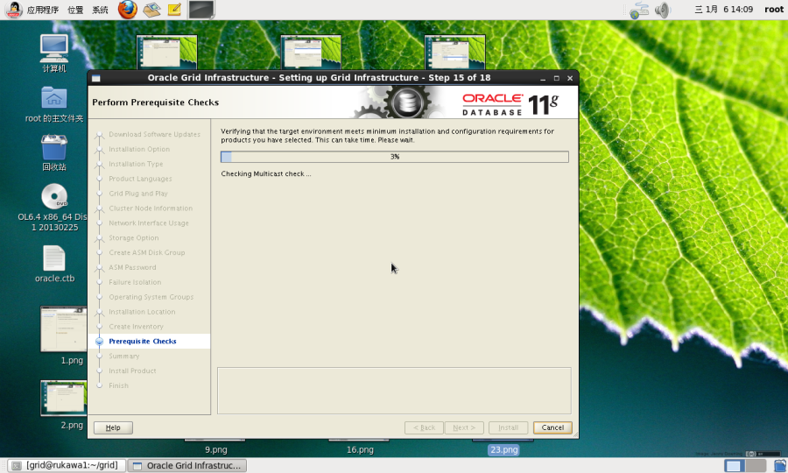This screenshot has width=788, height=473.
Task: Open the 应用程序 menu
Action: [x=43, y=10]
